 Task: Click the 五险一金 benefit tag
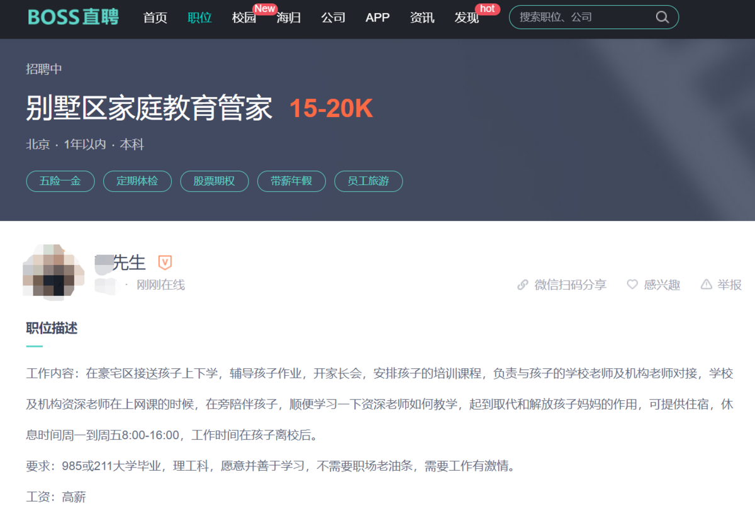click(60, 181)
